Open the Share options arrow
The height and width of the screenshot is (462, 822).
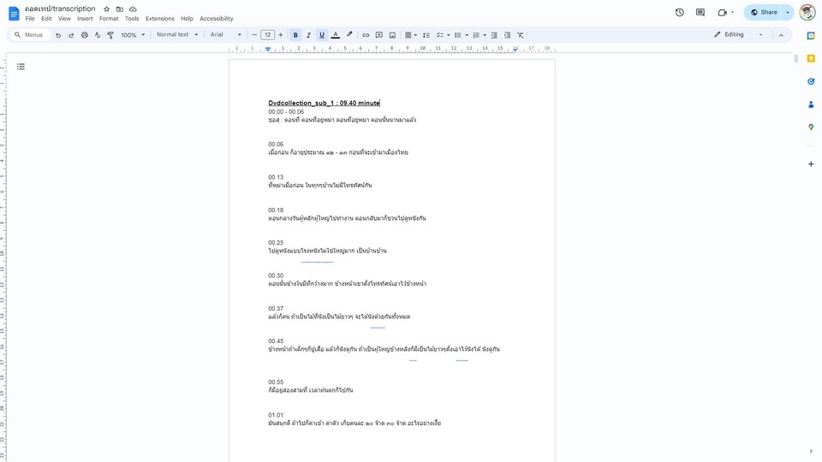tap(788, 12)
